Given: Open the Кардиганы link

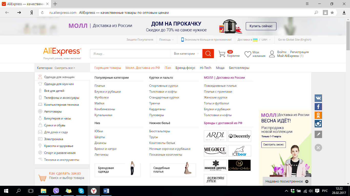Looking at the screenshot, I should pos(157,109).
